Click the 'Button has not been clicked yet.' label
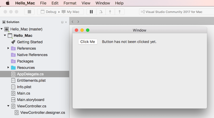The image size is (214, 118). tap(129, 42)
